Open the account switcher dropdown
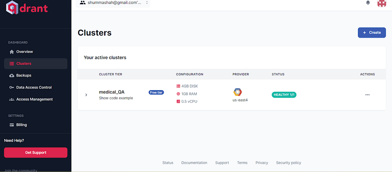Image resolution: width=392 pixels, height=172 pixels. pos(114,3)
